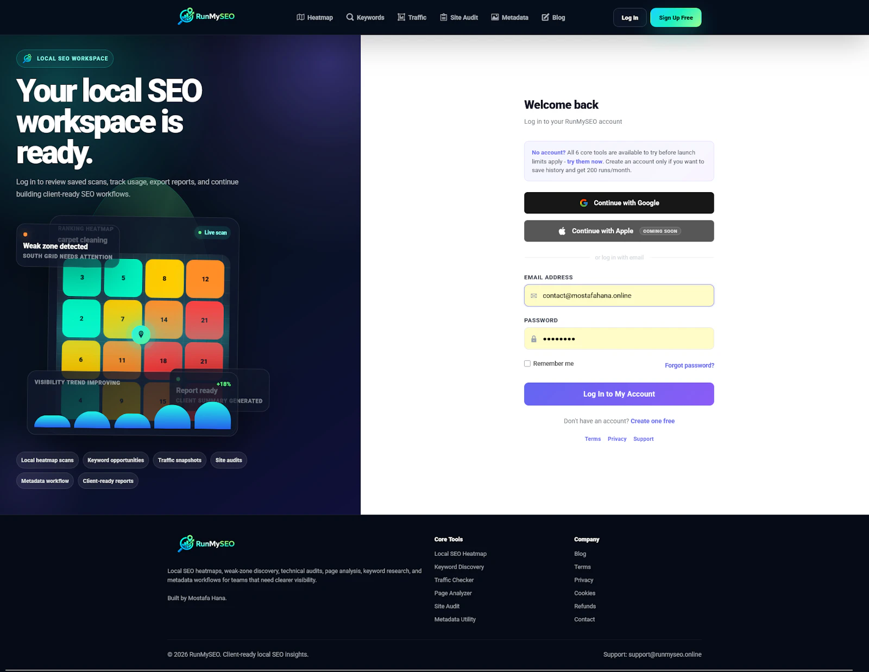Screen dimensions: 869x672
Task: Click Sign Up Free button
Action: (676, 17)
